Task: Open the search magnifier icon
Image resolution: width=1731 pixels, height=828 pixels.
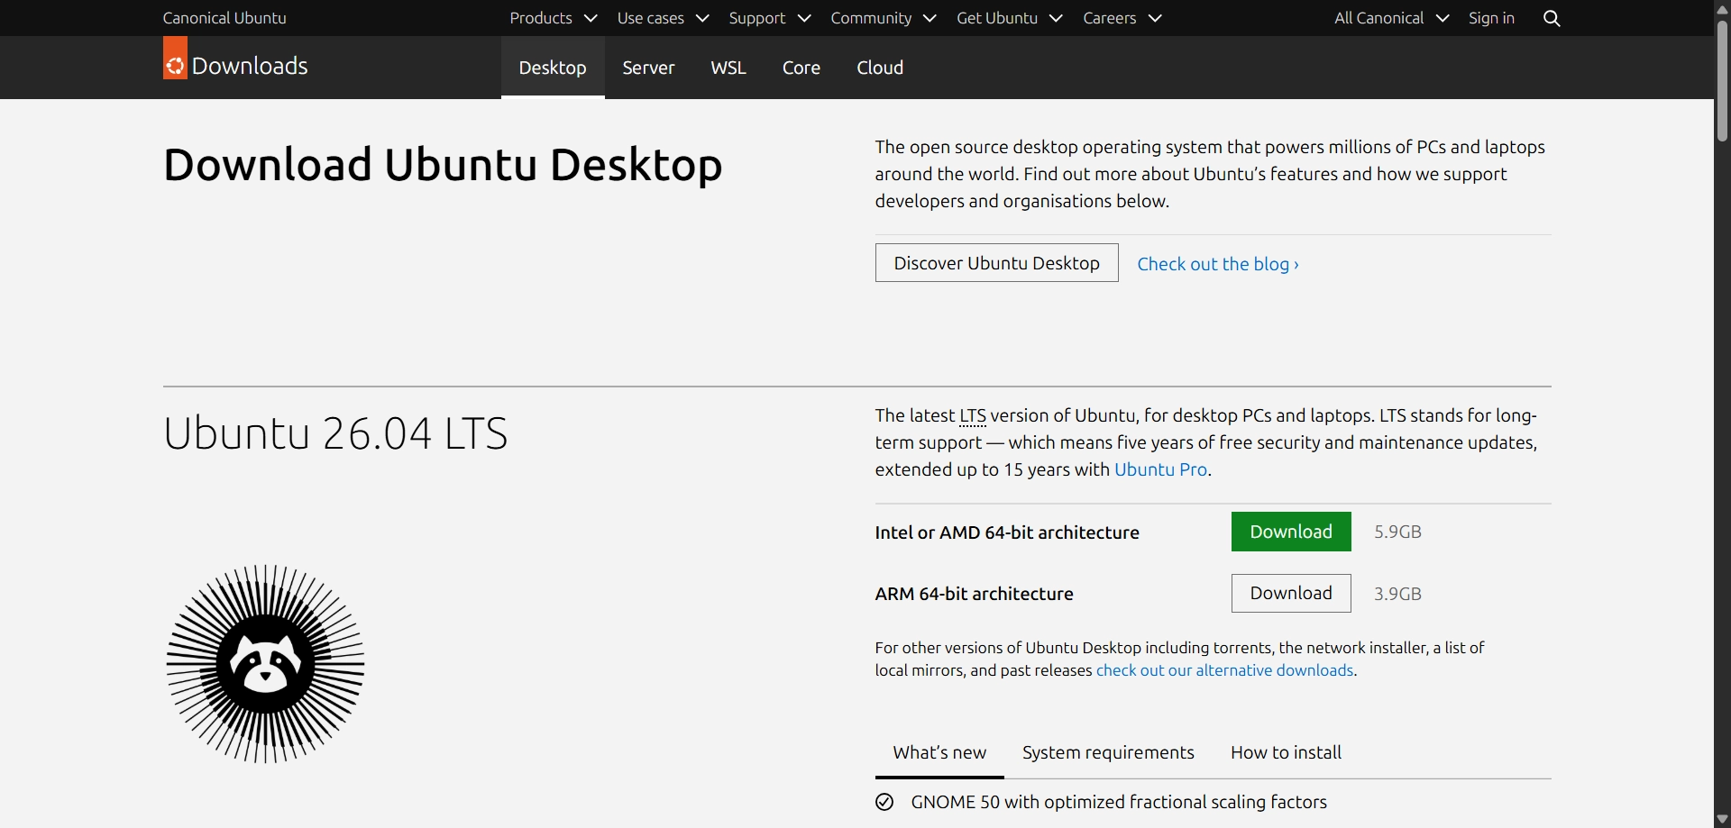Action: point(1552,18)
